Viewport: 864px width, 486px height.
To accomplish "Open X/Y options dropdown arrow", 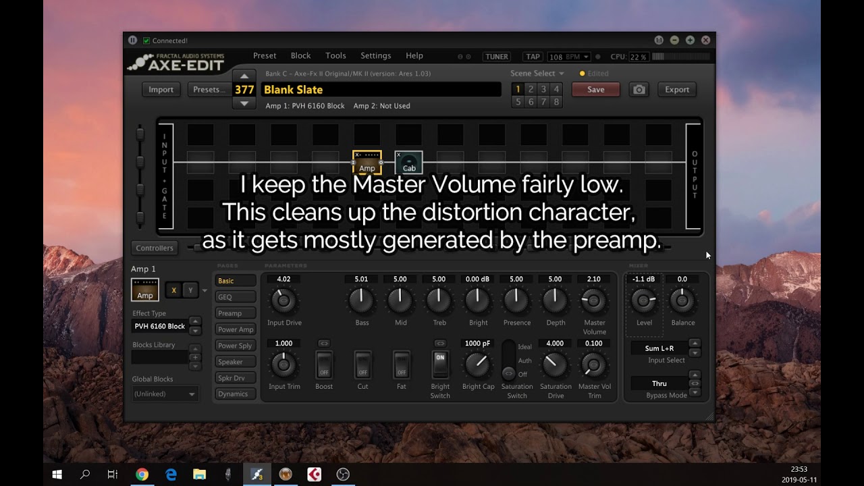I will coord(205,291).
